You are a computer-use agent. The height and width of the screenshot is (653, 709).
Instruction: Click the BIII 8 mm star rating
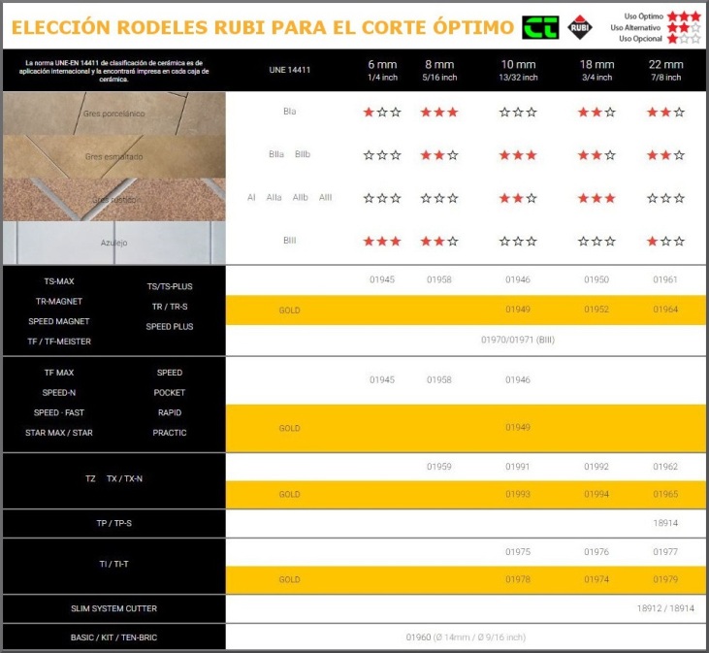pos(439,241)
